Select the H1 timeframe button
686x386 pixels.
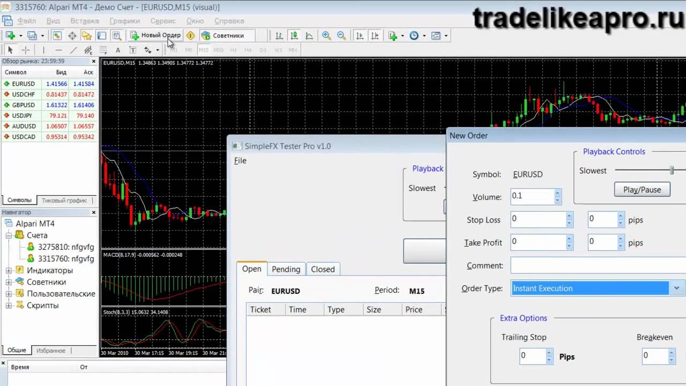click(233, 50)
